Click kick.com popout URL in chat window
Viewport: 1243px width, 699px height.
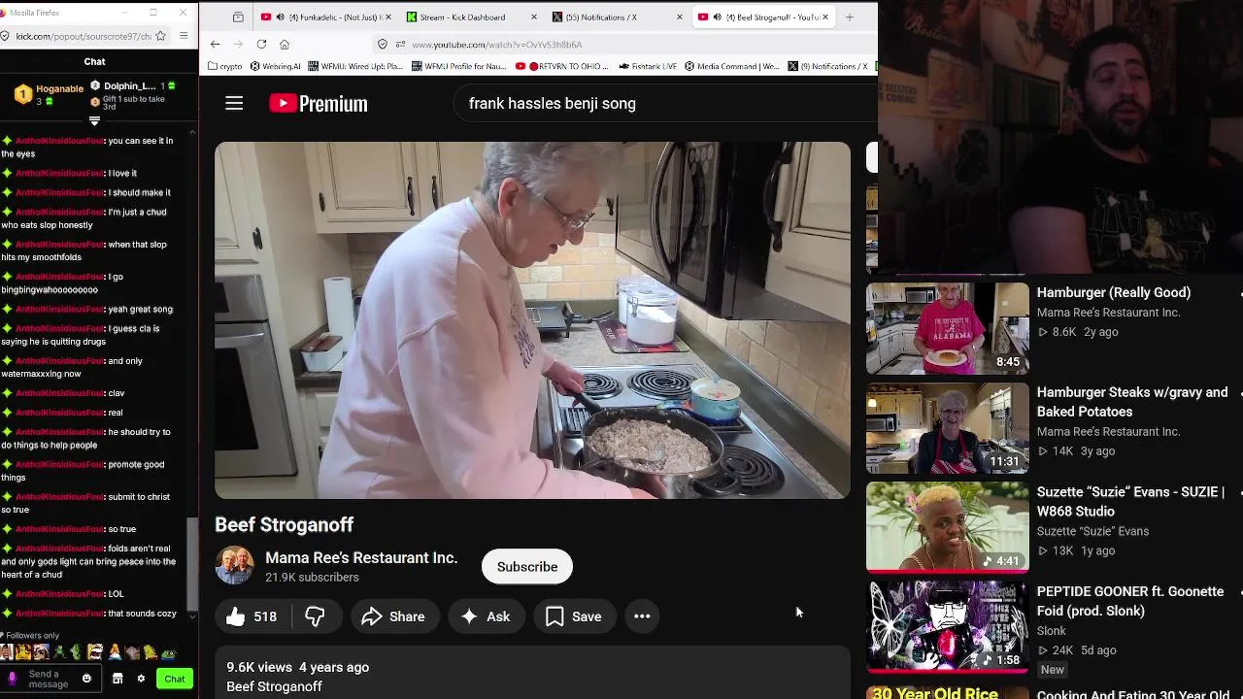tap(84, 36)
